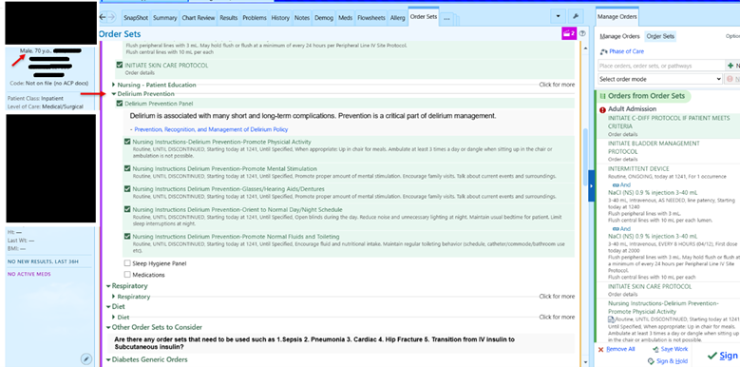Click the back navigation arrow
Screen dimensions: 740x367
pyautogui.click(x=104, y=17)
